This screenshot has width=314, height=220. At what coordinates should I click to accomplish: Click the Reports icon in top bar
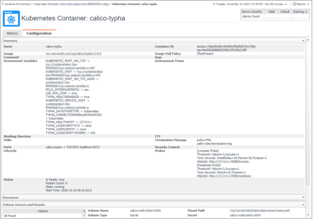(x=294, y=4)
